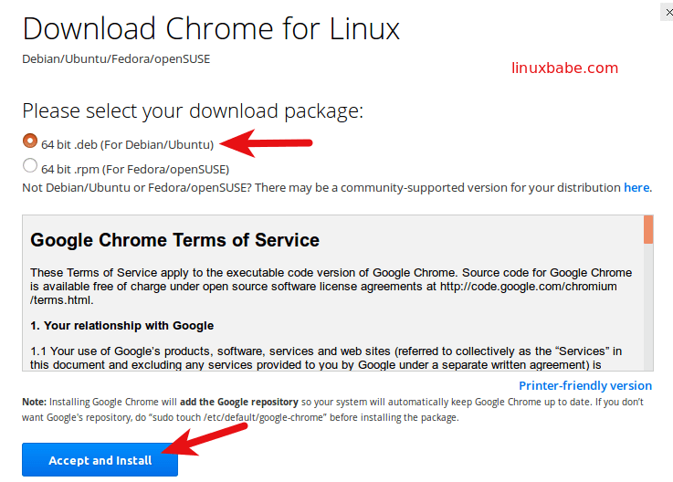
Task: Click the '1. Your relationship with Google' heading
Action: tap(121, 325)
